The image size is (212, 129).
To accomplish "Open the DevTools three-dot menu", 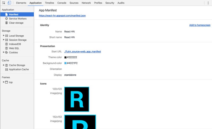I will click(208, 3).
